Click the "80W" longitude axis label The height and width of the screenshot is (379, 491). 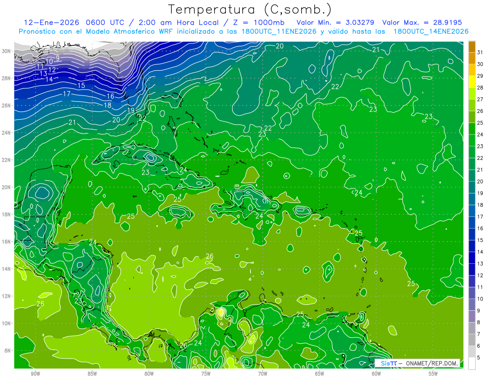click(149, 374)
